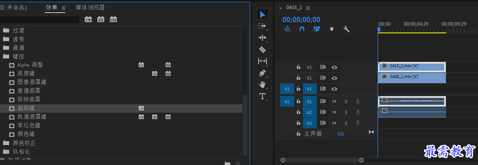Click the 00;00;00;00 playhead timecode
Viewport: 478px width, 165px height.
pos(301,20)
